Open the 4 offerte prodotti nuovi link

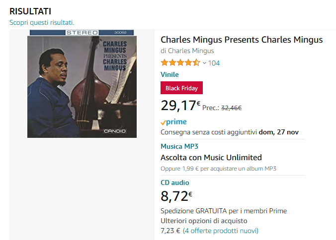coord(220,231)
